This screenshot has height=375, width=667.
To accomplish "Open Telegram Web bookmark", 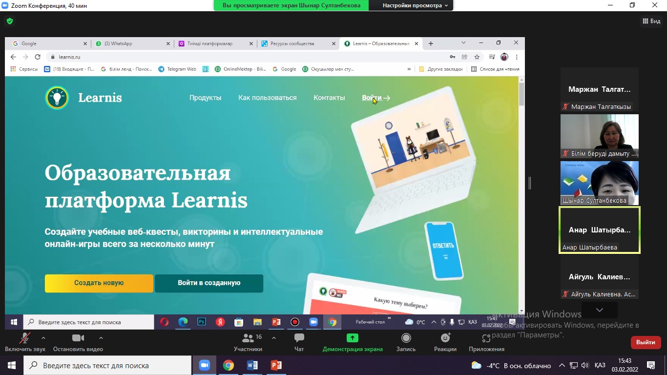I will 177,69.
